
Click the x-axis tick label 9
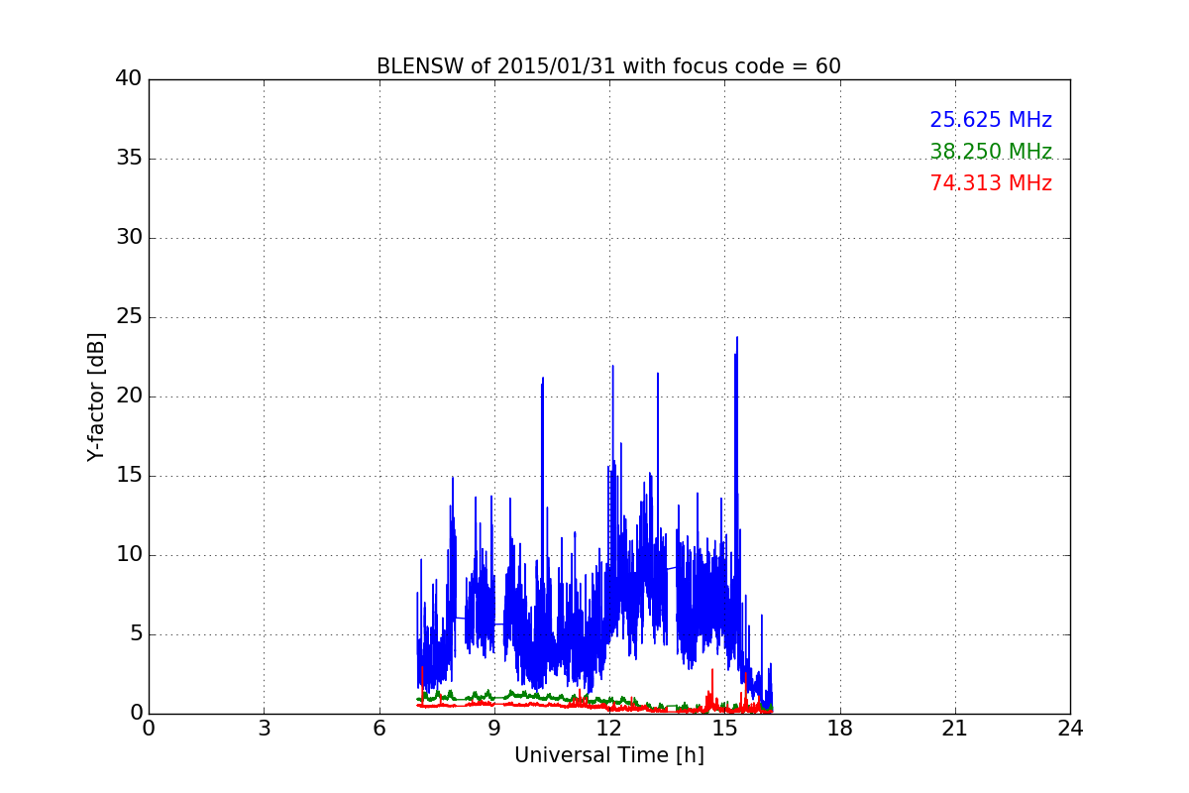click(x=494, y=729)
